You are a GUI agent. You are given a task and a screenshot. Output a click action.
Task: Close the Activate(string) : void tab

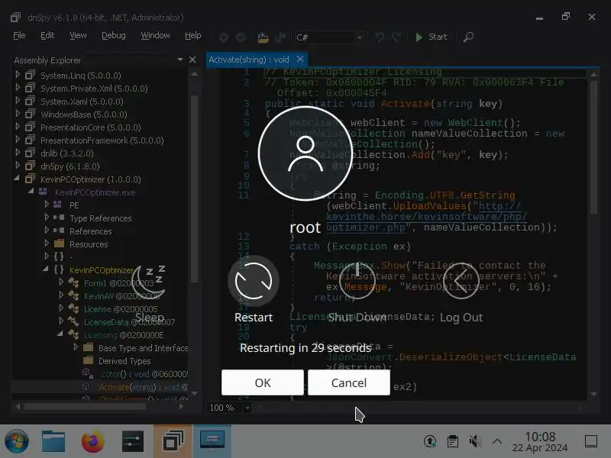pyautogui.click(x=299, y=60)
